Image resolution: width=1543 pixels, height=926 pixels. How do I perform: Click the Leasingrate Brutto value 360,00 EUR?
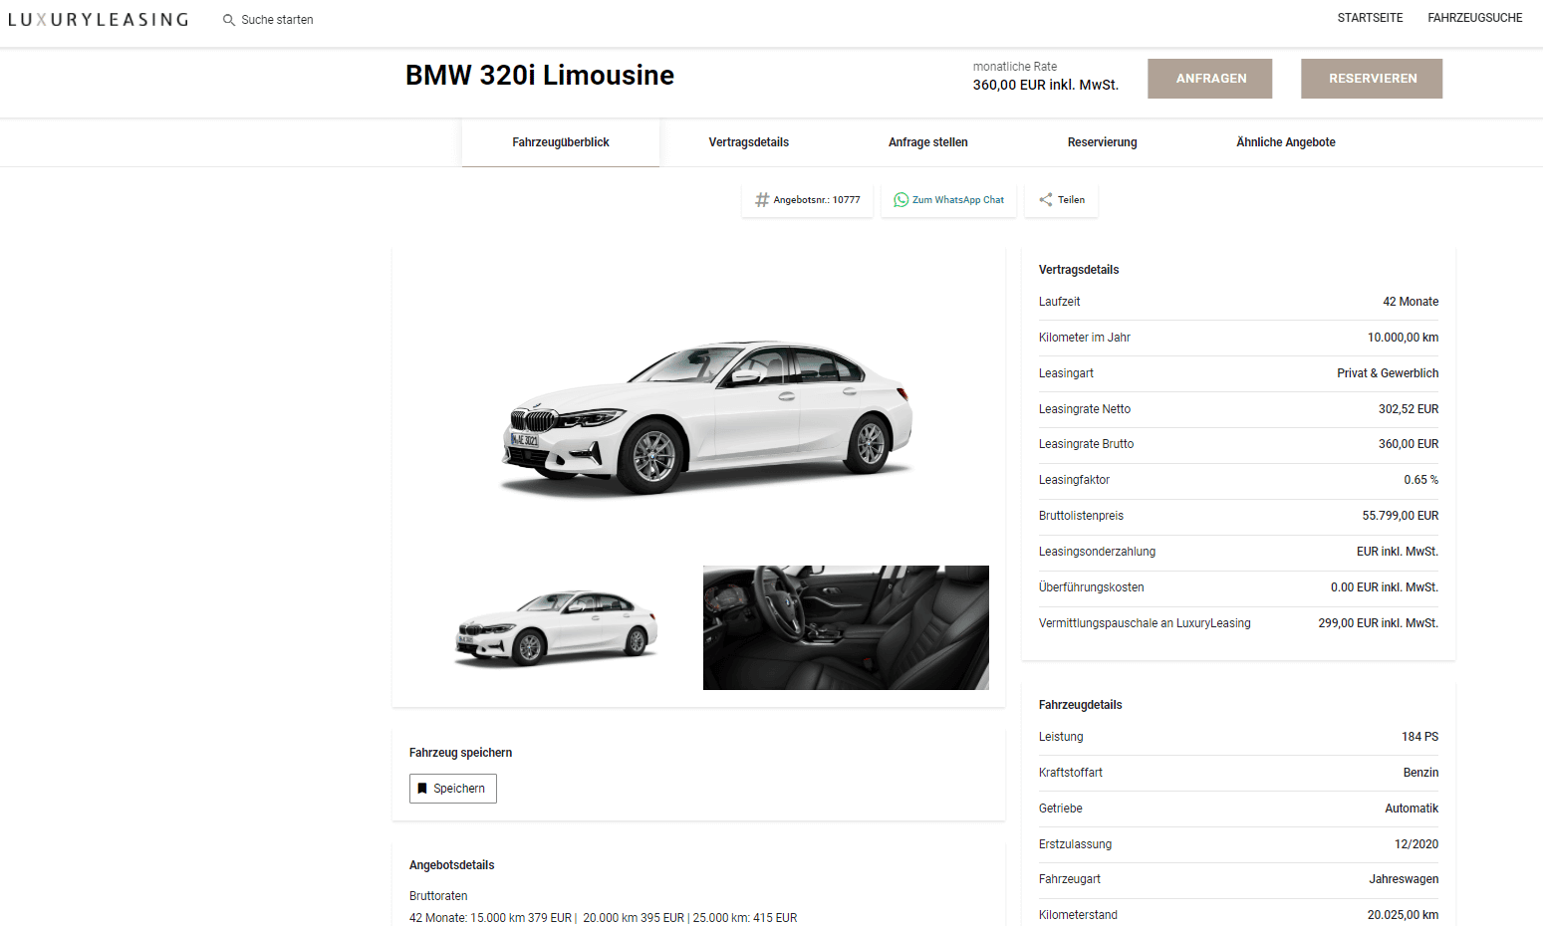click(x=1409, y=444)
